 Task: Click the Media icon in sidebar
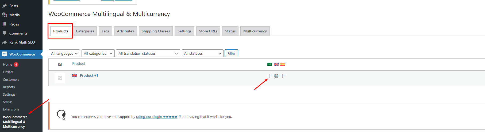5,15
